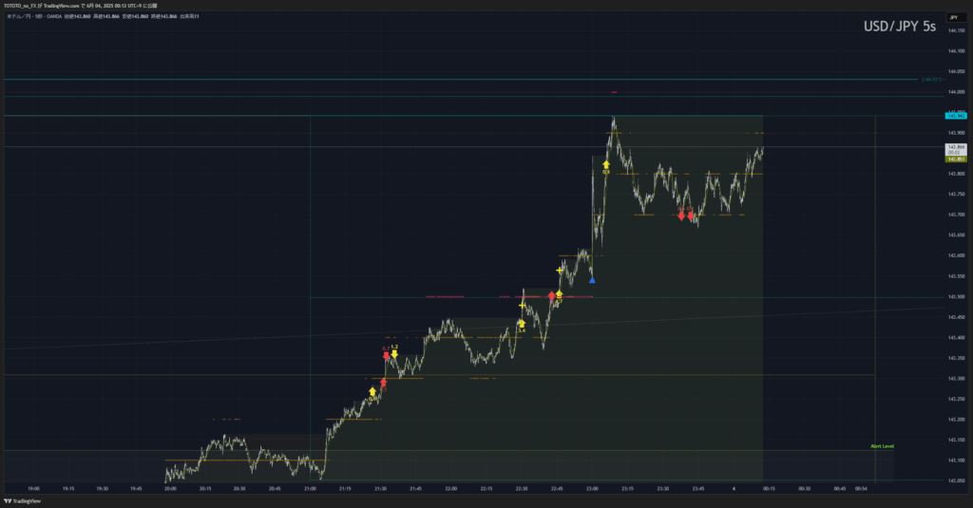Click the header text with TradingView.com publish info

tap(80, 6)
